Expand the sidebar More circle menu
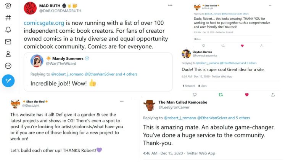293x164 pixels. pyautogui.click(x=8, y=66)
